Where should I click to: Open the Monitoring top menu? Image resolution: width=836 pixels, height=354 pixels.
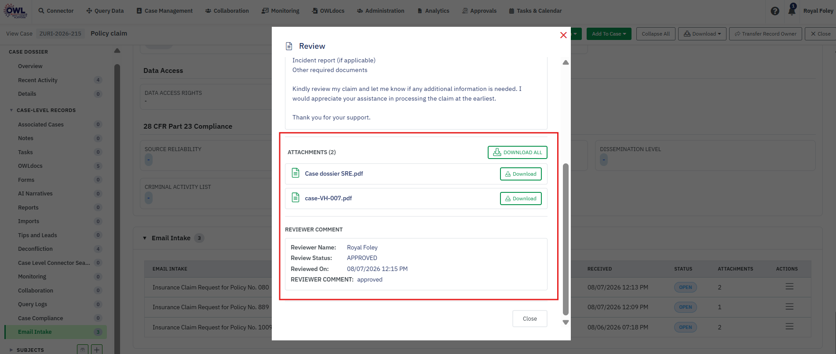click(281, 11)
